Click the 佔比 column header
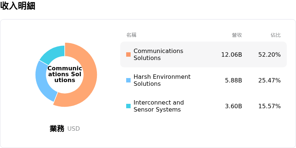The height and width of the screenshot is (148, 296). [276, 35]
